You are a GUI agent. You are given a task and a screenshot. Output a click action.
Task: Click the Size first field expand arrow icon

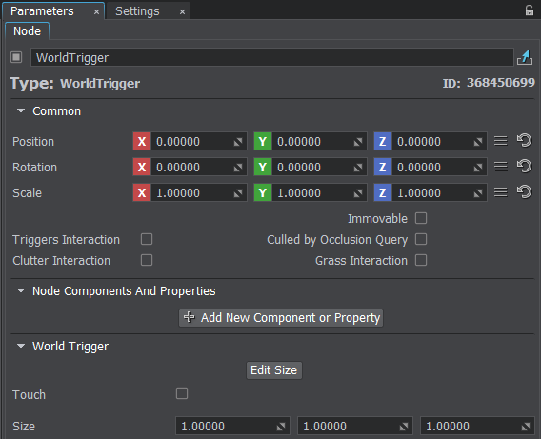[281, 427]
